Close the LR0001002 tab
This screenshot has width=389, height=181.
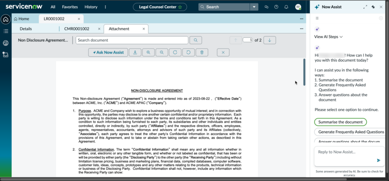pos(79,19)
